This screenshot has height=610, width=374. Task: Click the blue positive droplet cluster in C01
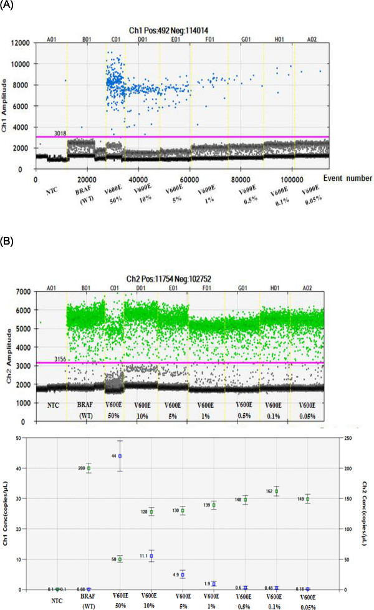[x=115, y=82]
